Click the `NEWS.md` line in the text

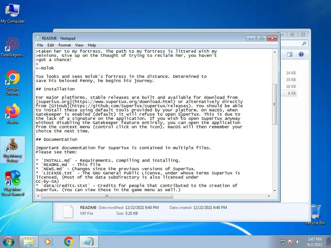click(x=116, y=169)
